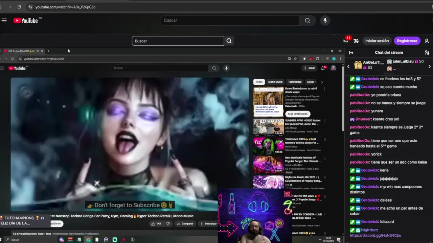Click pablitoo0o's 'yorick' chat message
The height and width of the screenshot is (243, 433).
click(x=376, y=154)
